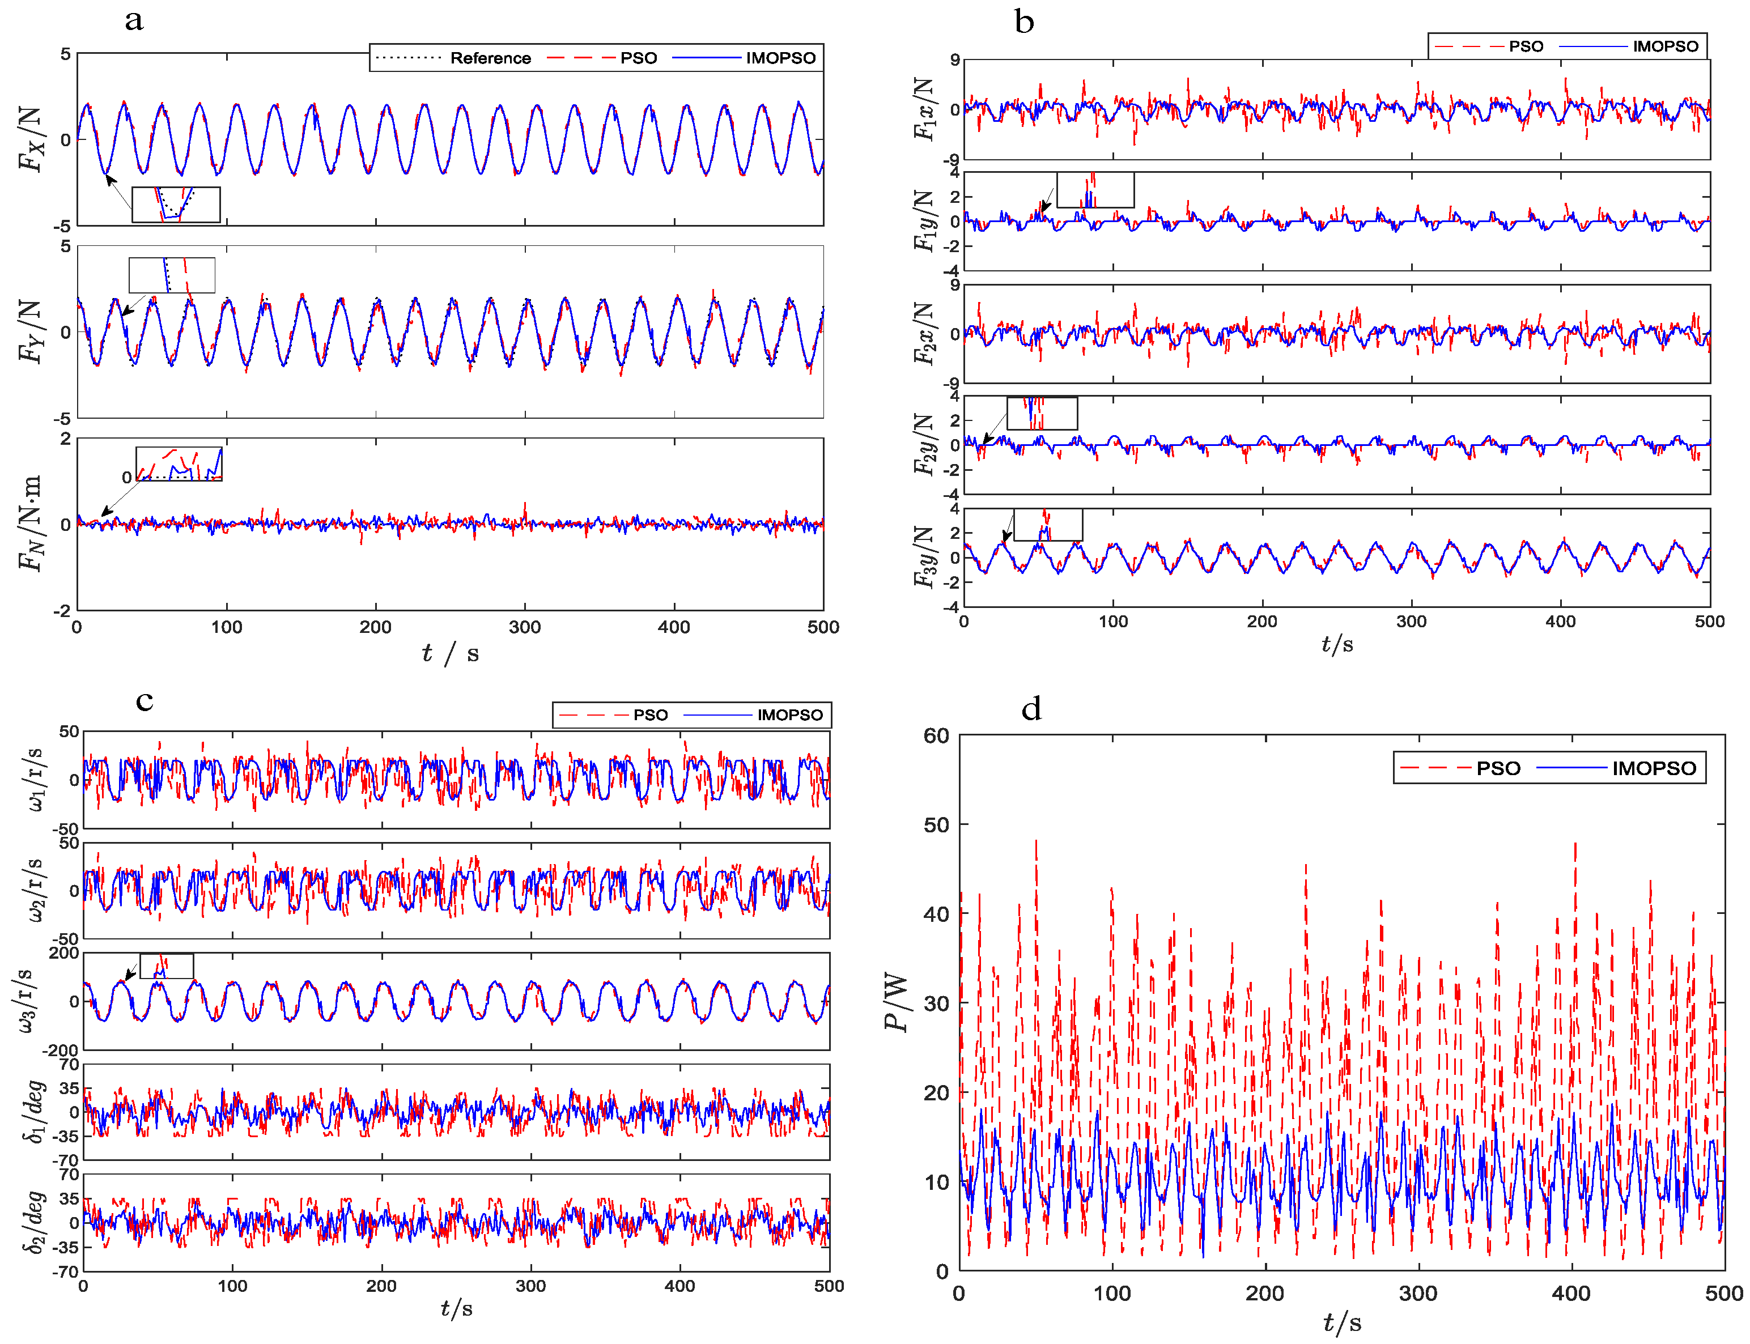The image size is (1750, 1344).
Task: Click the 't / s' x-axis label of panel a
Action: click(x=450, y=654)
